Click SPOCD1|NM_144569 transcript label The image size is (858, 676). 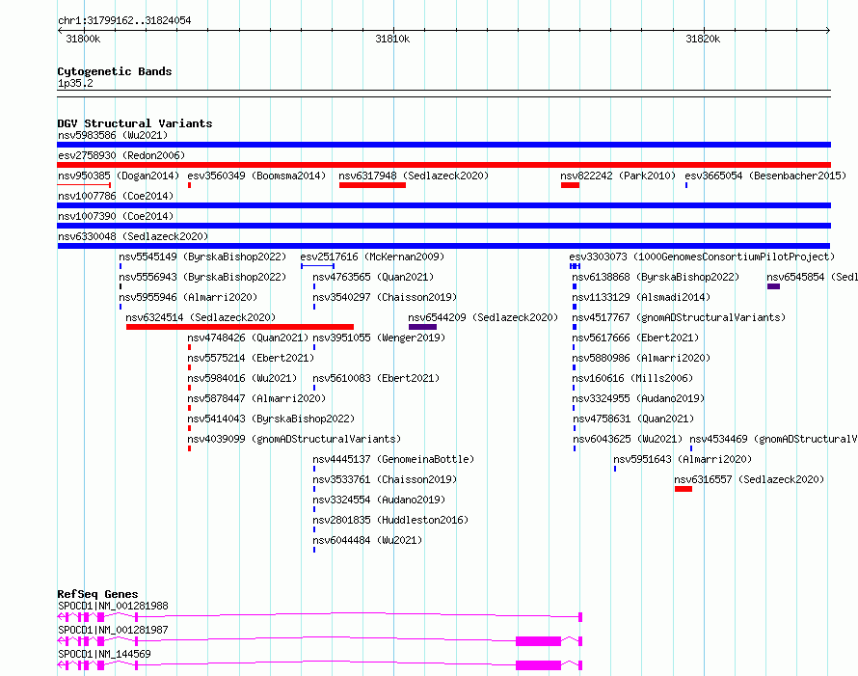point(104,654)
